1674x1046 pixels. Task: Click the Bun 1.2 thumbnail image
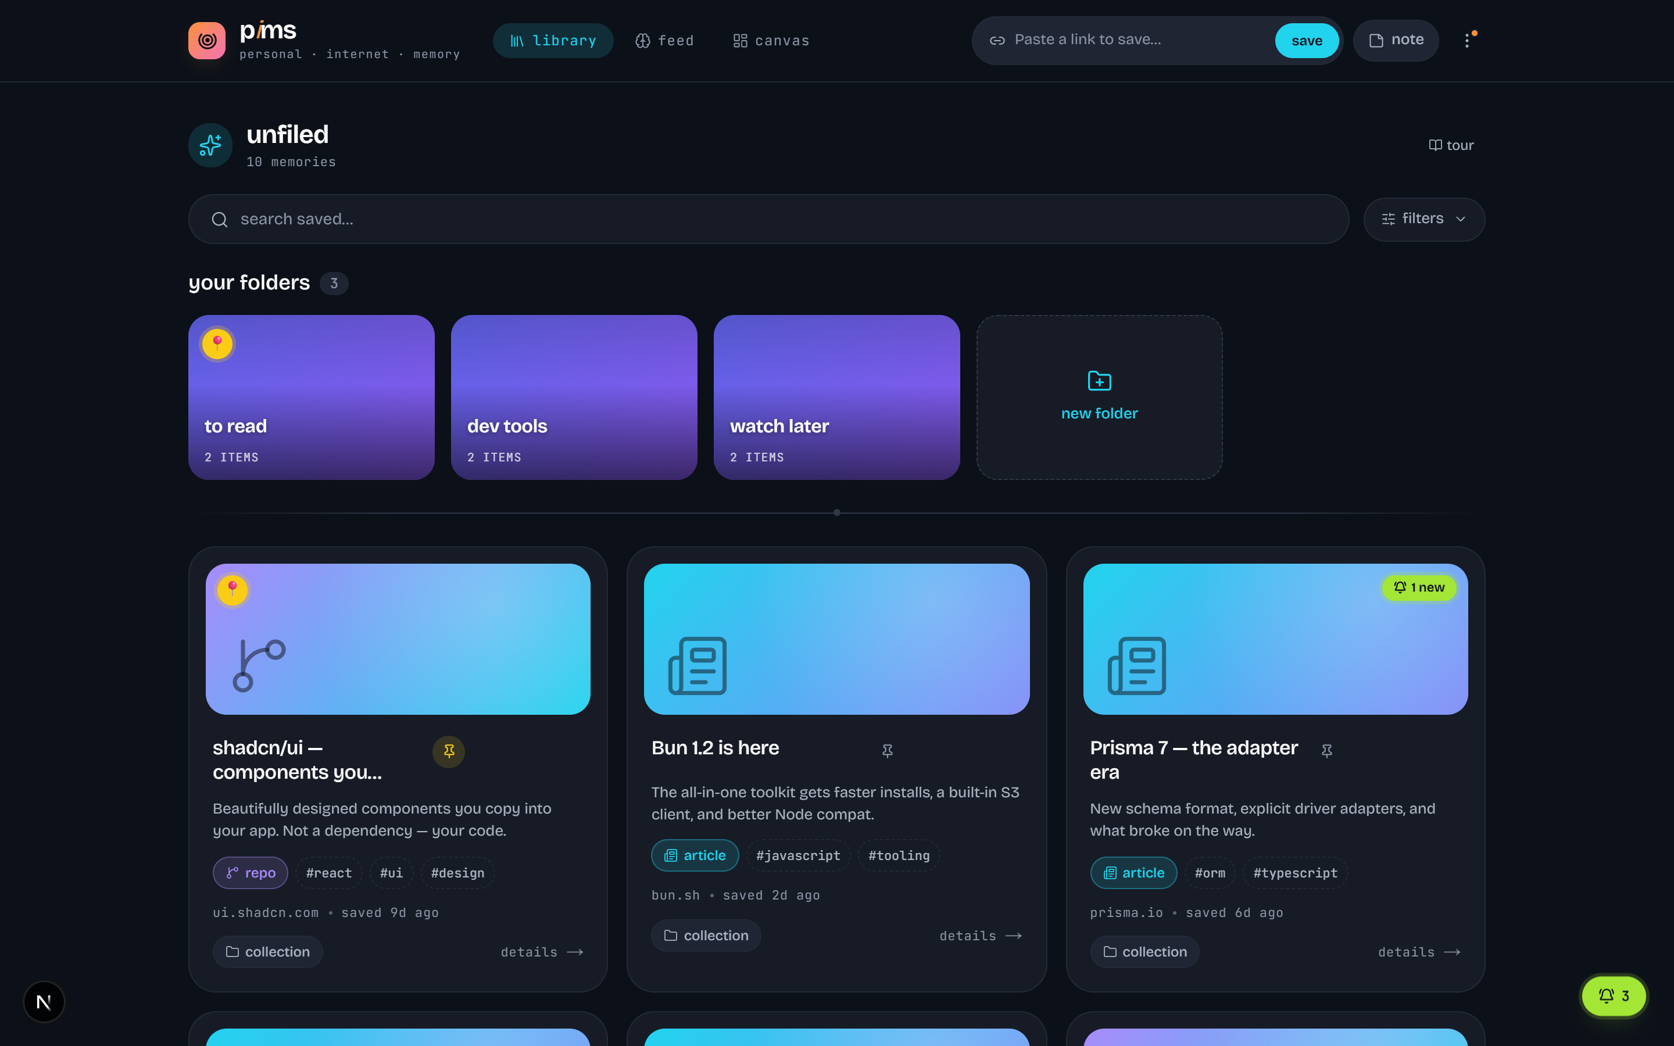click(x=837, y=639)
